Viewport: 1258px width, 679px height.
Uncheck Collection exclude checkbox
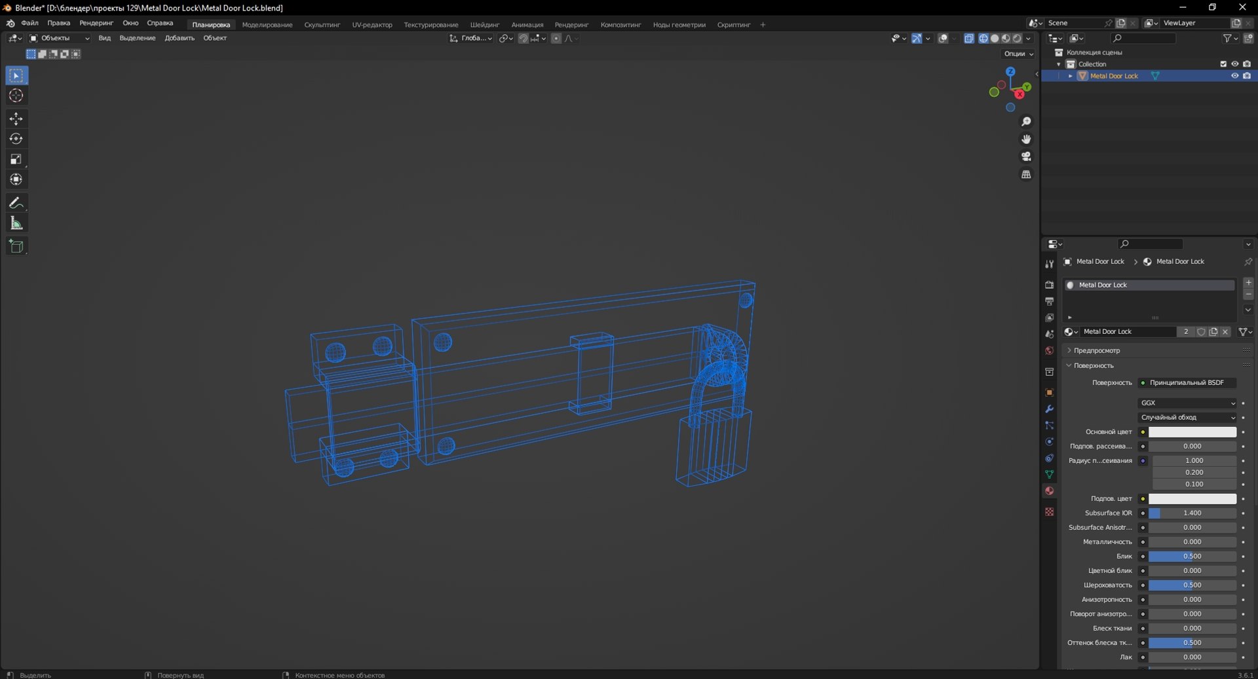click(x=1223, y=64)
